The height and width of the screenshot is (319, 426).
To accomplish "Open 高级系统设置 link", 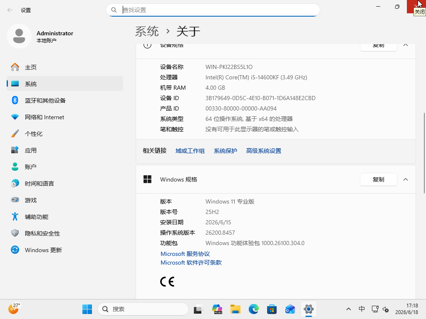I will (x=263, y=151).
